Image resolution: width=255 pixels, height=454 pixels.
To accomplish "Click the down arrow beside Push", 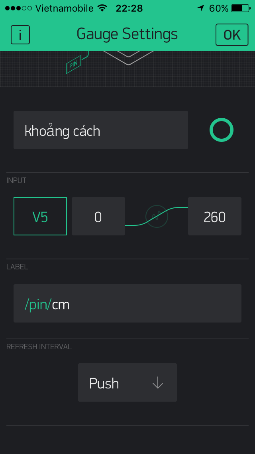I will pos(158,383).
